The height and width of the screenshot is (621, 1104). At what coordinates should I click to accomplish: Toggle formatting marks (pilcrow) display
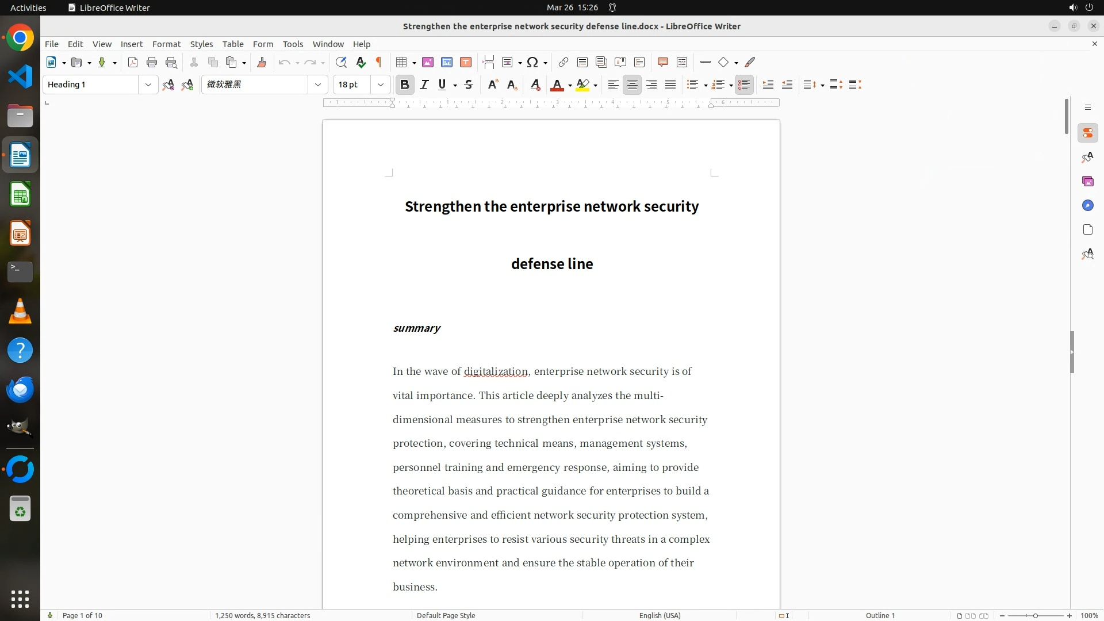379,63
